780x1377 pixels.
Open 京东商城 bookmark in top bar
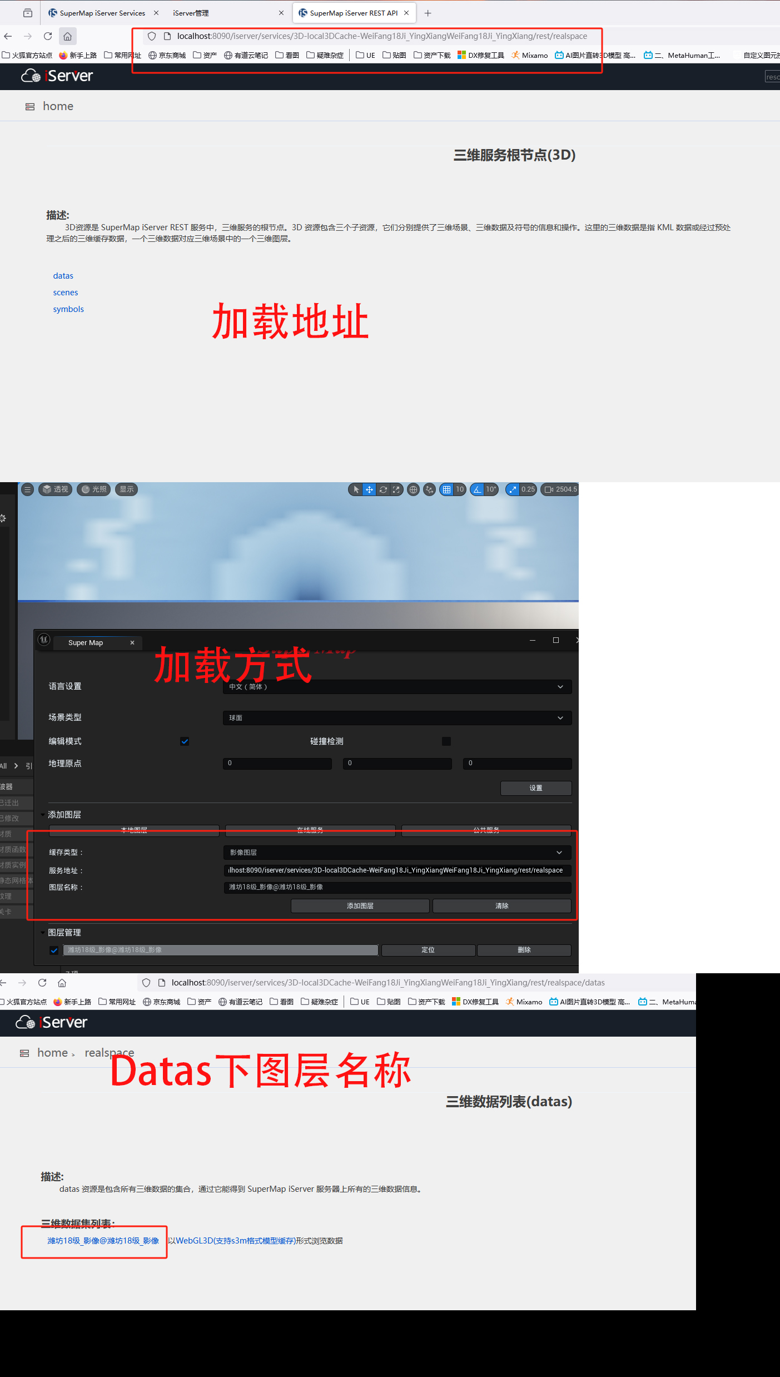[167, 55]
